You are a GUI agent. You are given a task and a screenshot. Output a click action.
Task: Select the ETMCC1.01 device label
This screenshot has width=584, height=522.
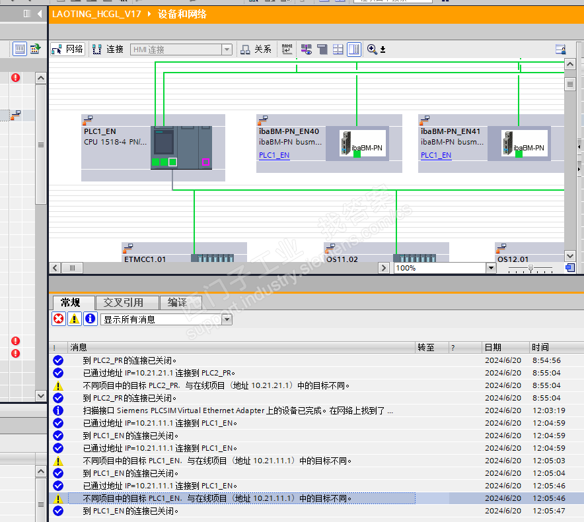[x=145, y=259]
